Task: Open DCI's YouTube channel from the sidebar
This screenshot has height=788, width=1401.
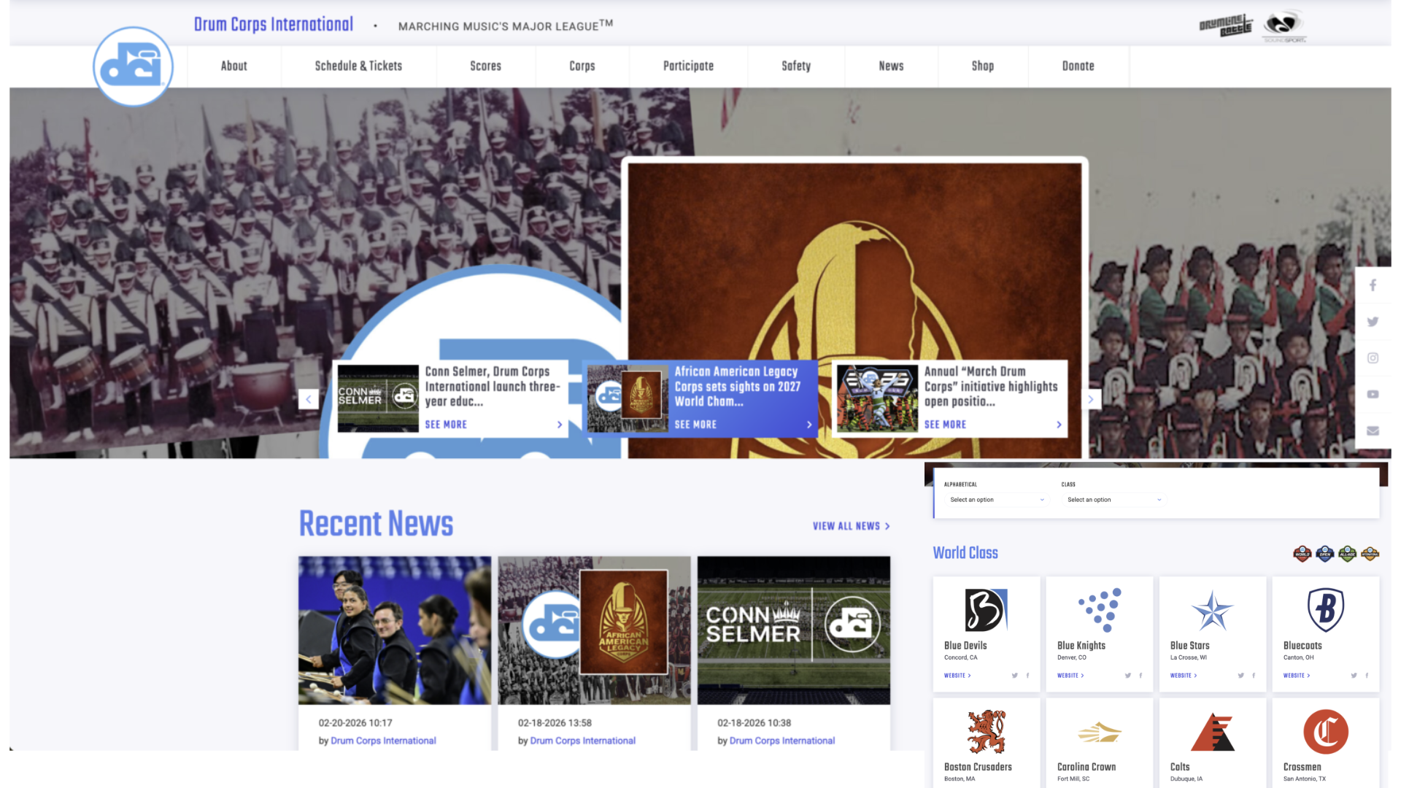Action: point(1373,394)
